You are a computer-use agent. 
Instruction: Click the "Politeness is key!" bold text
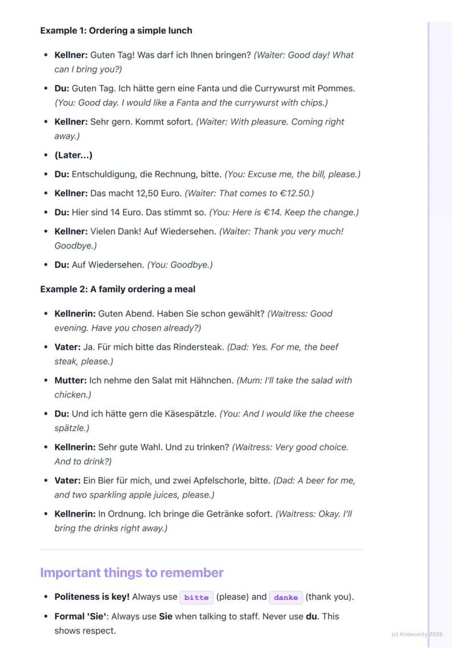click(92, 597)
